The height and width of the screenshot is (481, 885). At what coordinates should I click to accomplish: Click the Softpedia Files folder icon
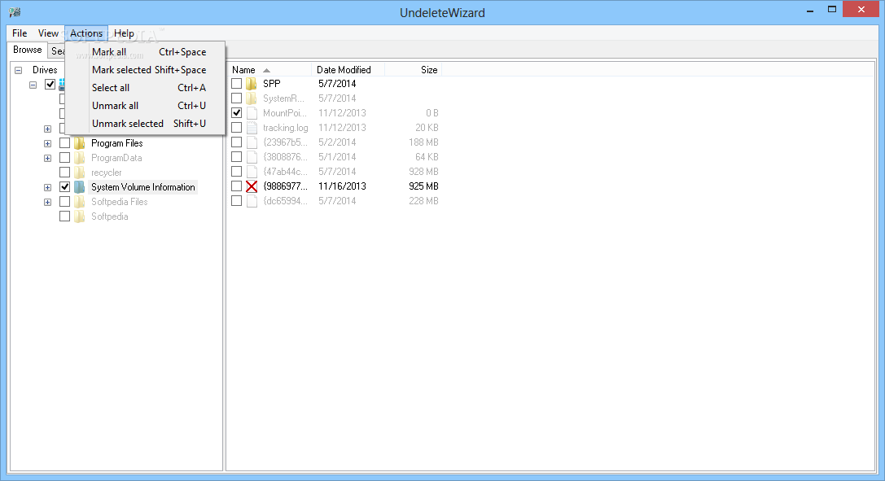(80, 202)
